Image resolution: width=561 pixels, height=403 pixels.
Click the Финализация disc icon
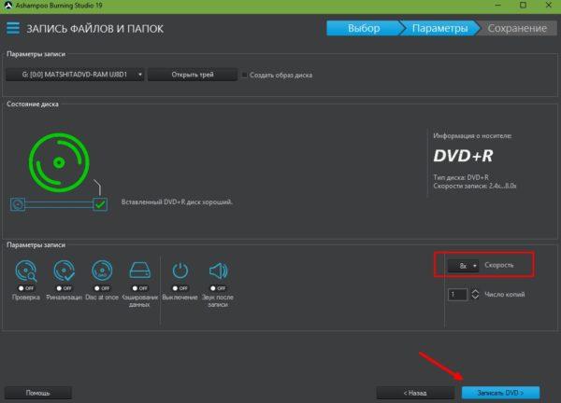(x=64, y=271)
